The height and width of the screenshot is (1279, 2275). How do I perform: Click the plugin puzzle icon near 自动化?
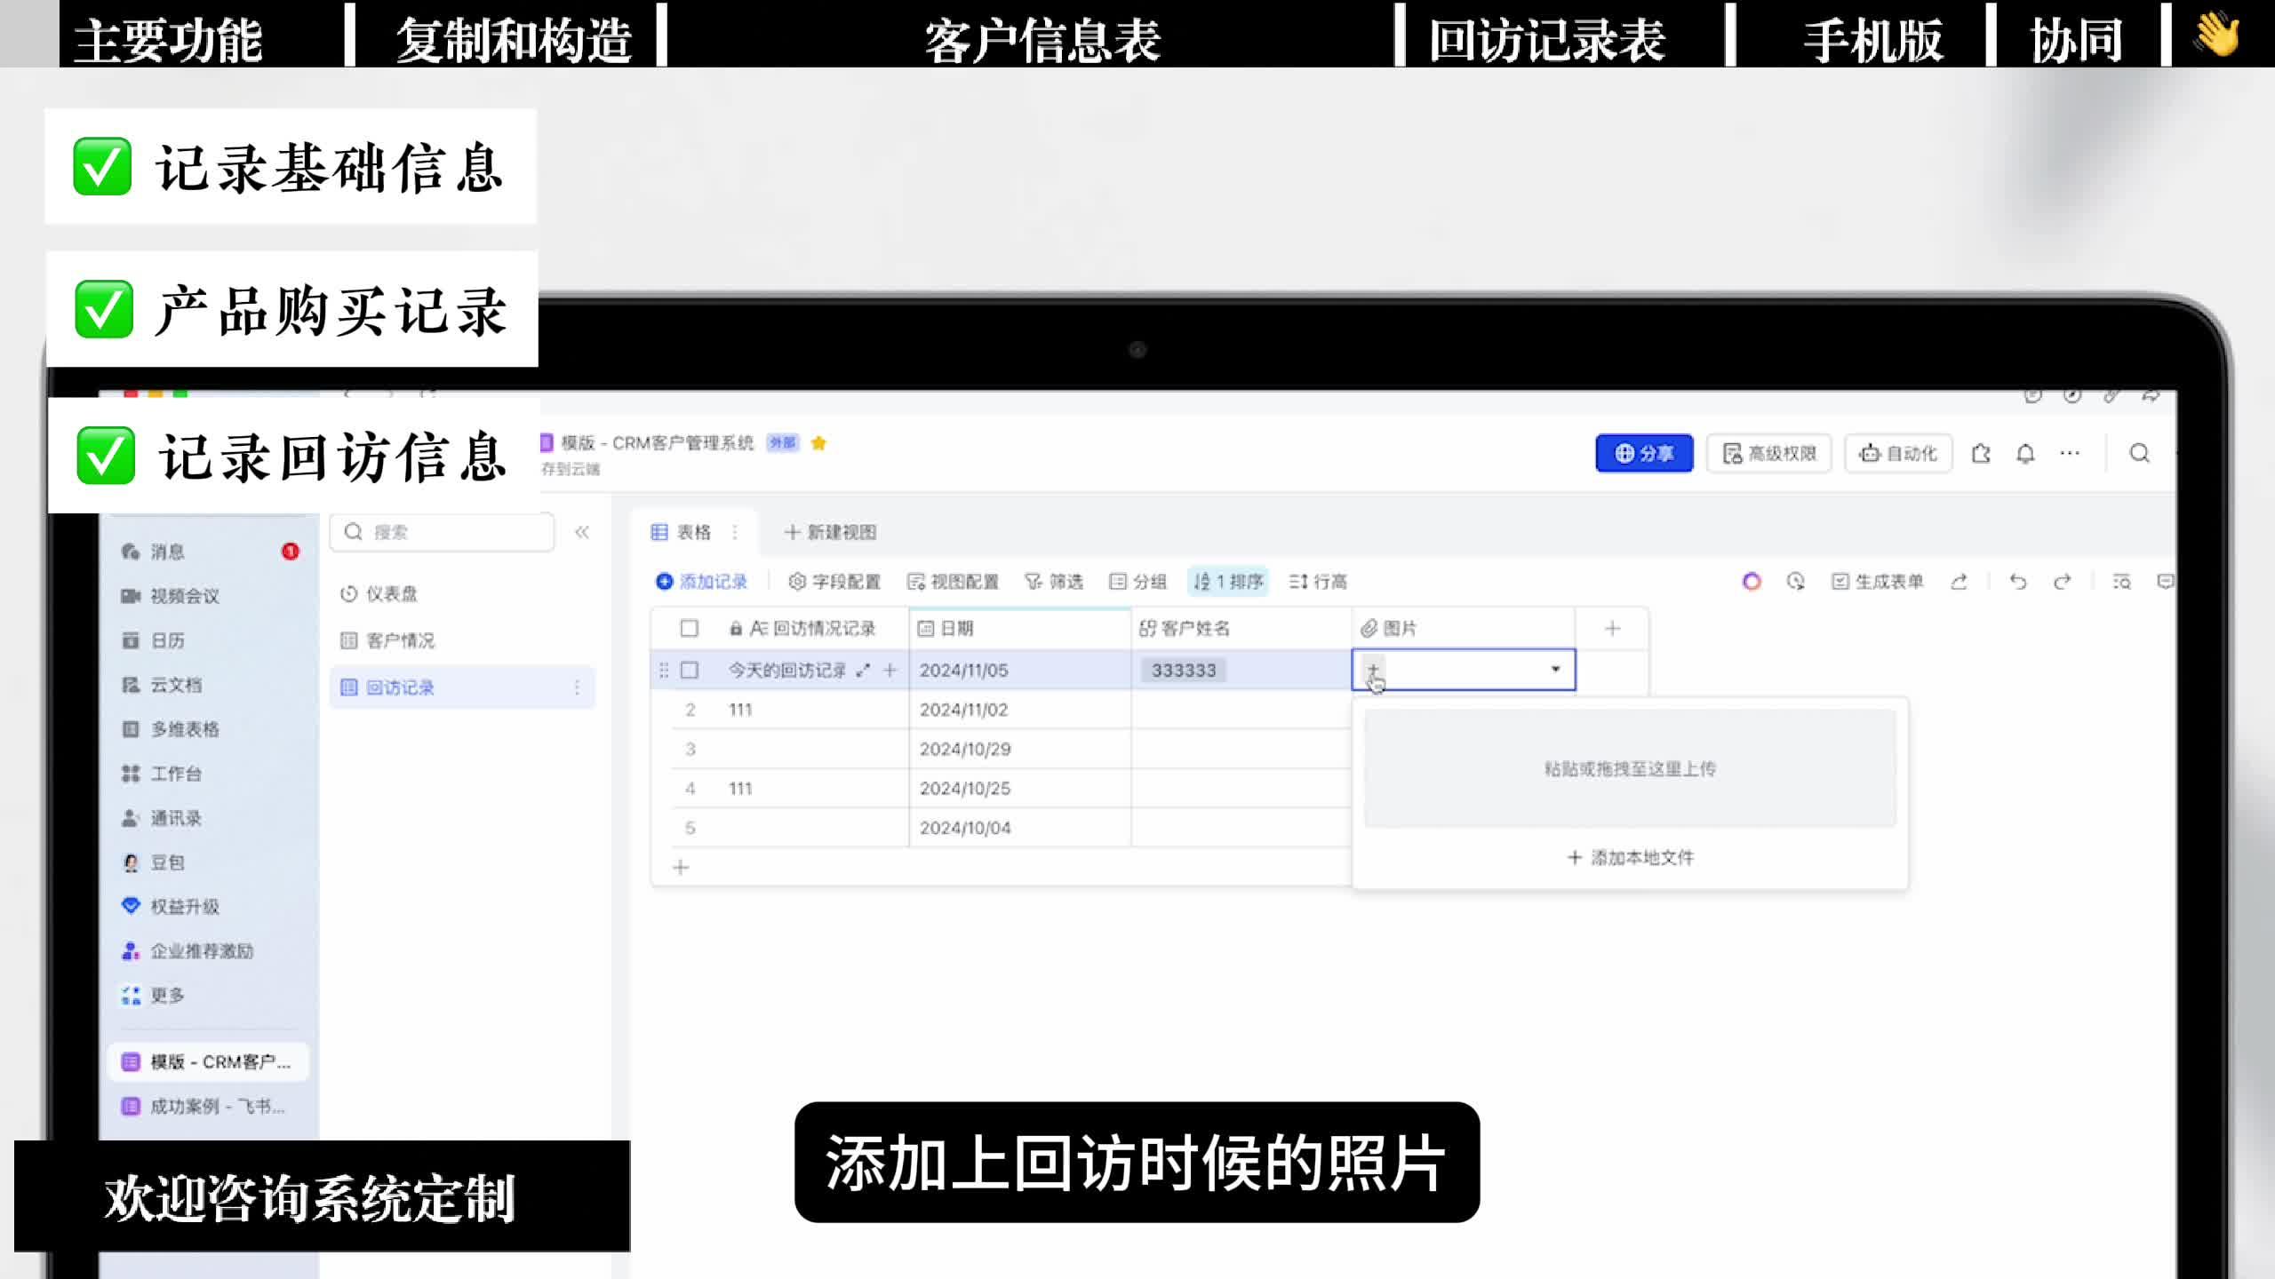1981,454
